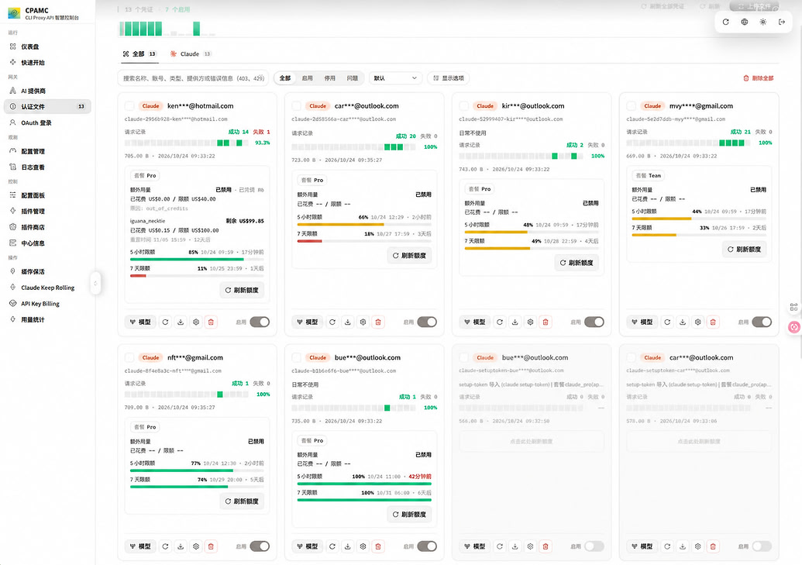Image resolution: width=802 pixels, height=565 pixels.
Task: Open the settings gear on the ken***@hotmail.com card
Action: [196, 322]
